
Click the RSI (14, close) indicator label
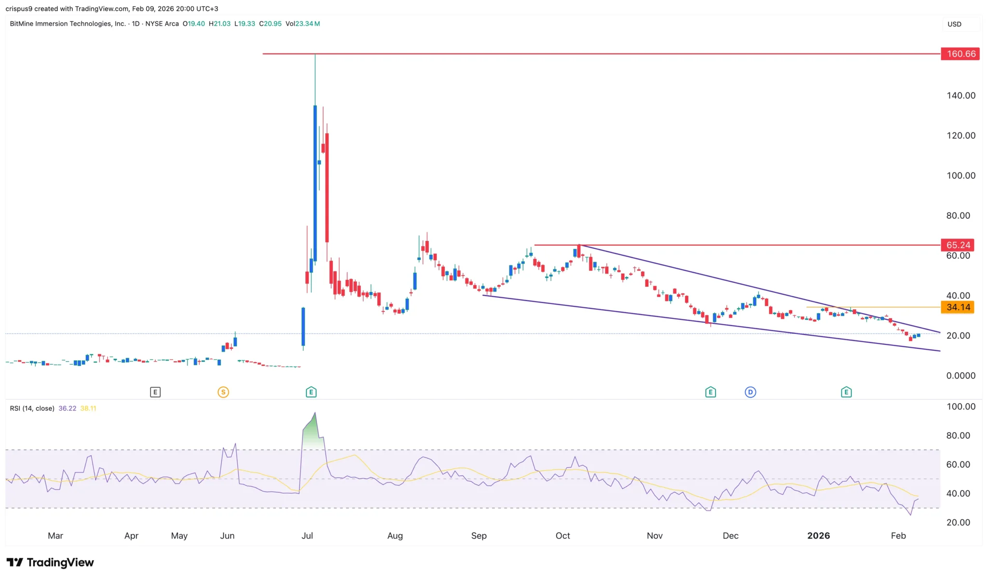[x=32, y=408]
